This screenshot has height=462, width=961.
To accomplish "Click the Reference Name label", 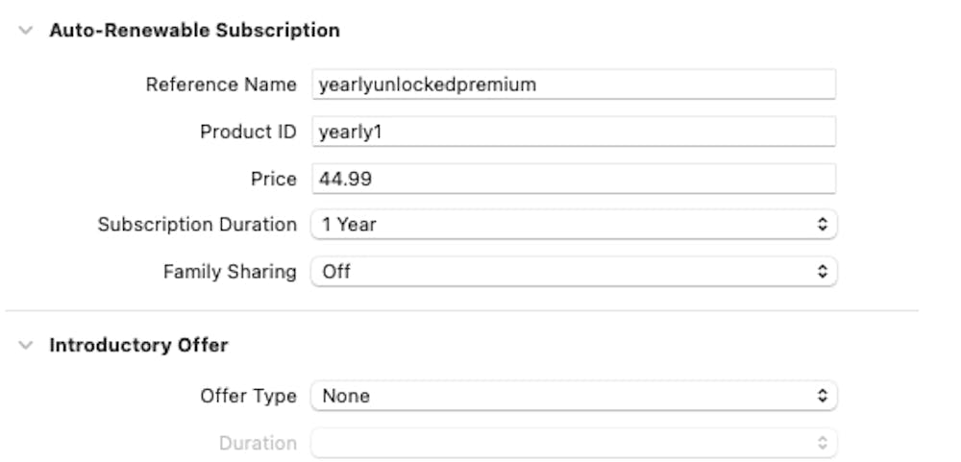I will [x=221, y=85].
